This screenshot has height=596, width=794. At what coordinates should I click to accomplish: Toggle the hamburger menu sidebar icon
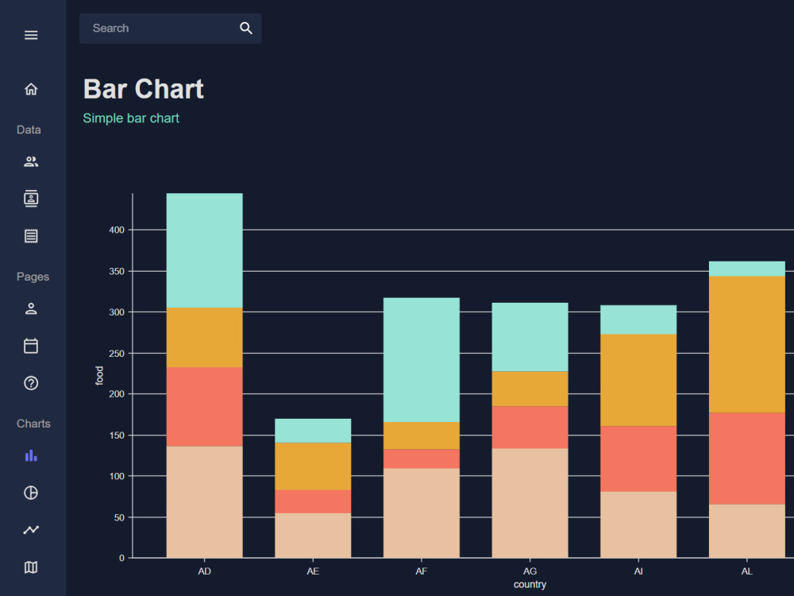pyautogui.click(x=31, y=35)
